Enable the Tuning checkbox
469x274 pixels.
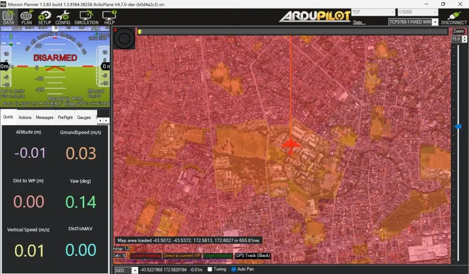point(210,269)
